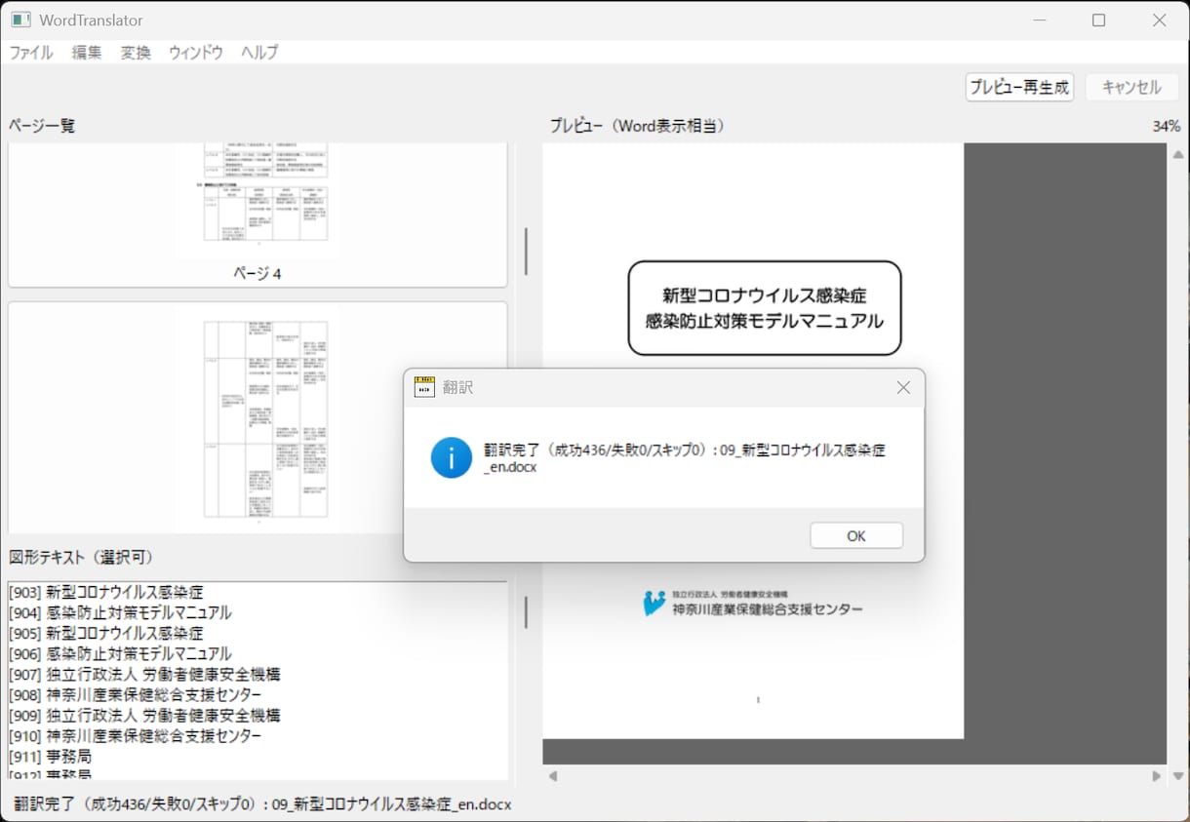Select the page thumbnail below ページ 4
Screen dimensions: 1190x822
[258, 417]
